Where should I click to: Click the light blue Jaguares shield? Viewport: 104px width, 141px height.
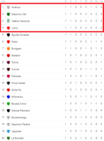click(8, 131)
